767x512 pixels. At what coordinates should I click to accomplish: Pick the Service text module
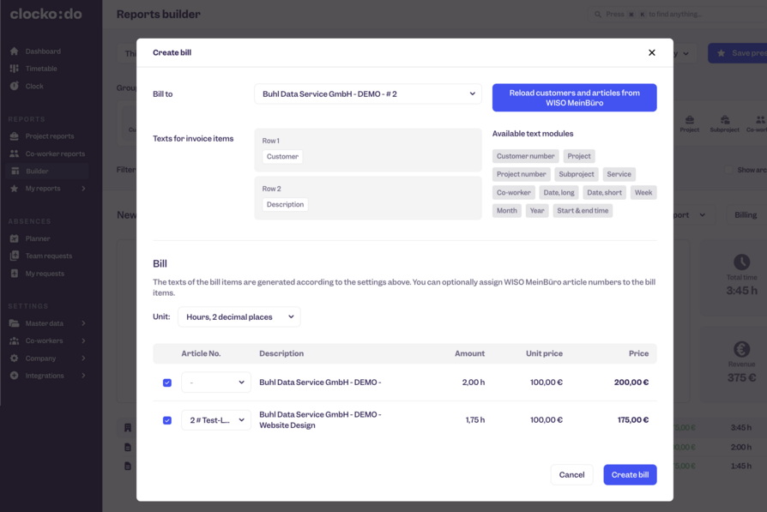(x=619, y=174)
